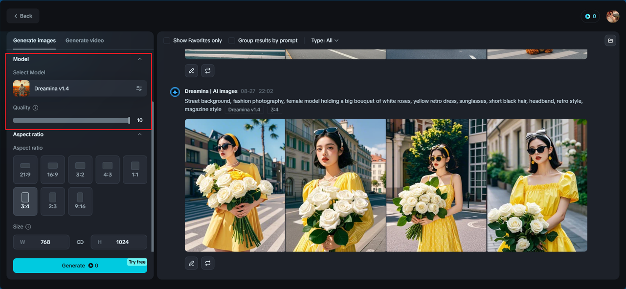The image size is (626, 289).
Task: Select the 4:3 aspect ratio
Action: pyautogui.click(x=108, y=170)
